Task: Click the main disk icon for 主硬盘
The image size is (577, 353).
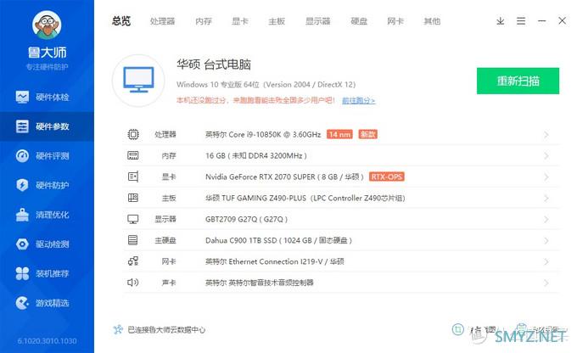Action: (133, 240)
